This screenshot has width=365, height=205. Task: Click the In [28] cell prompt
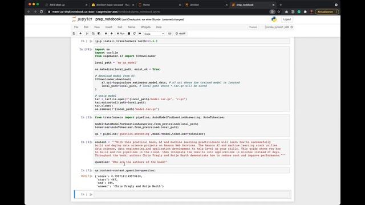86,50
